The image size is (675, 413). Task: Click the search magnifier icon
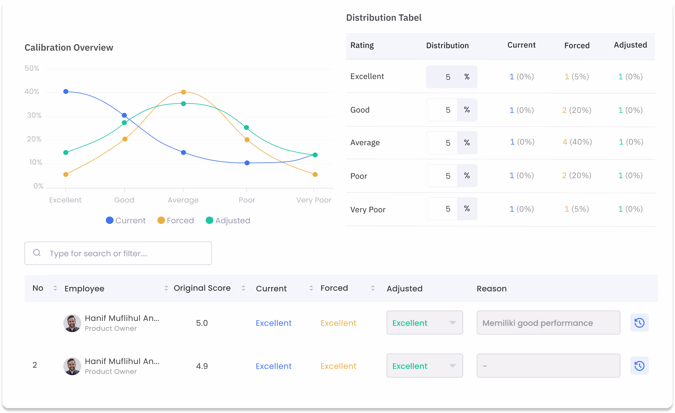click(37, 253)
